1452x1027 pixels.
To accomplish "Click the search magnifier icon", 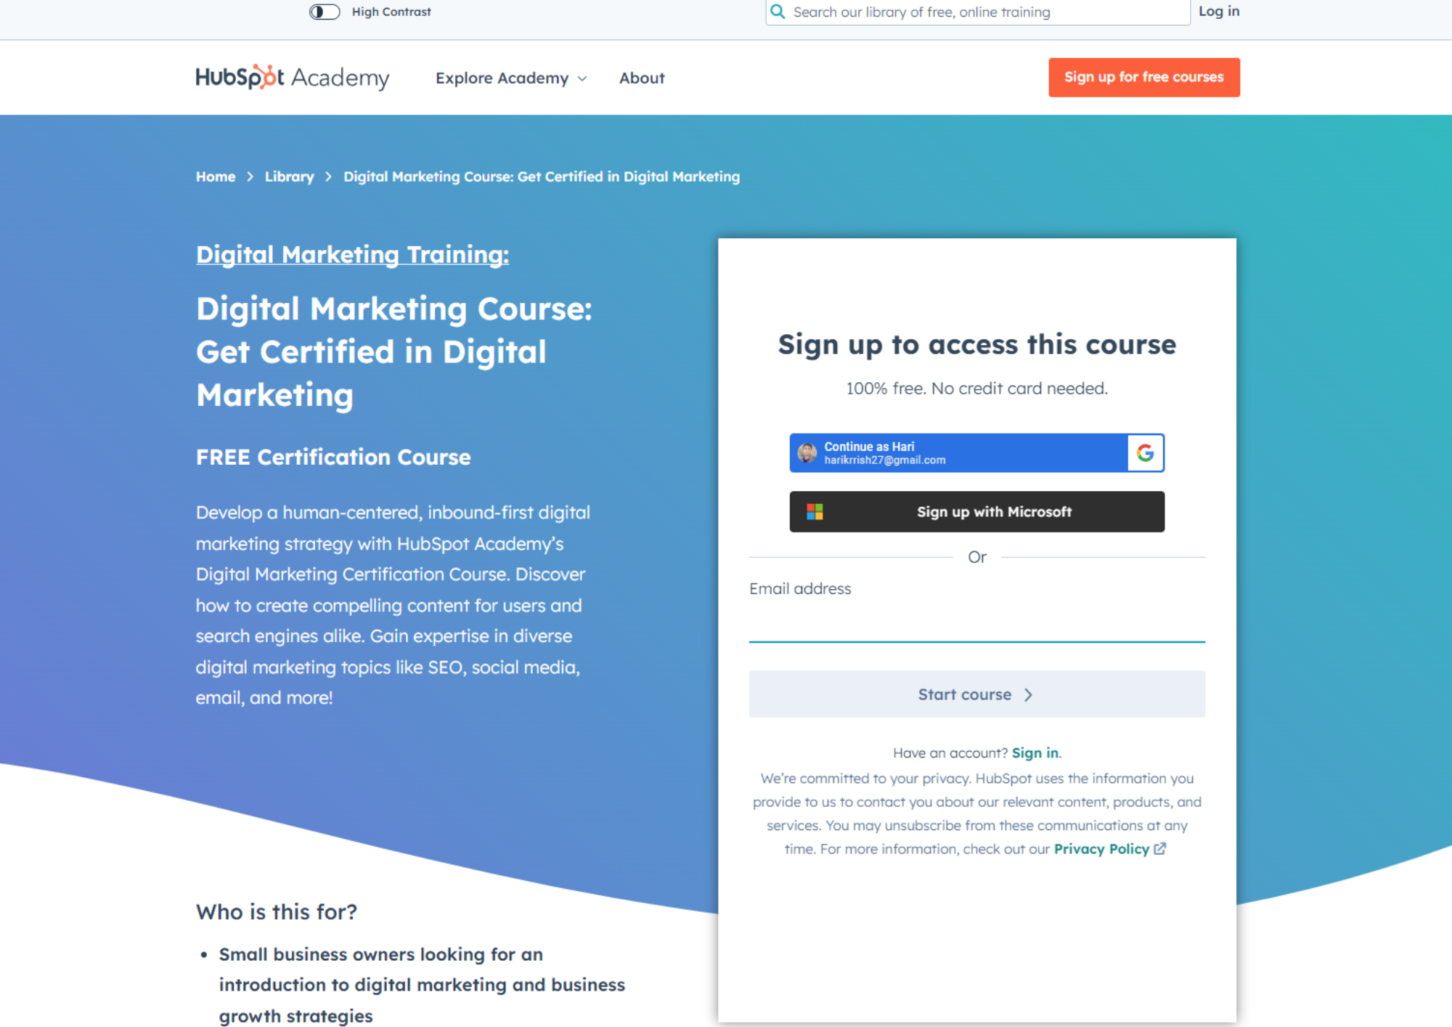I will [x=778, y=12].
